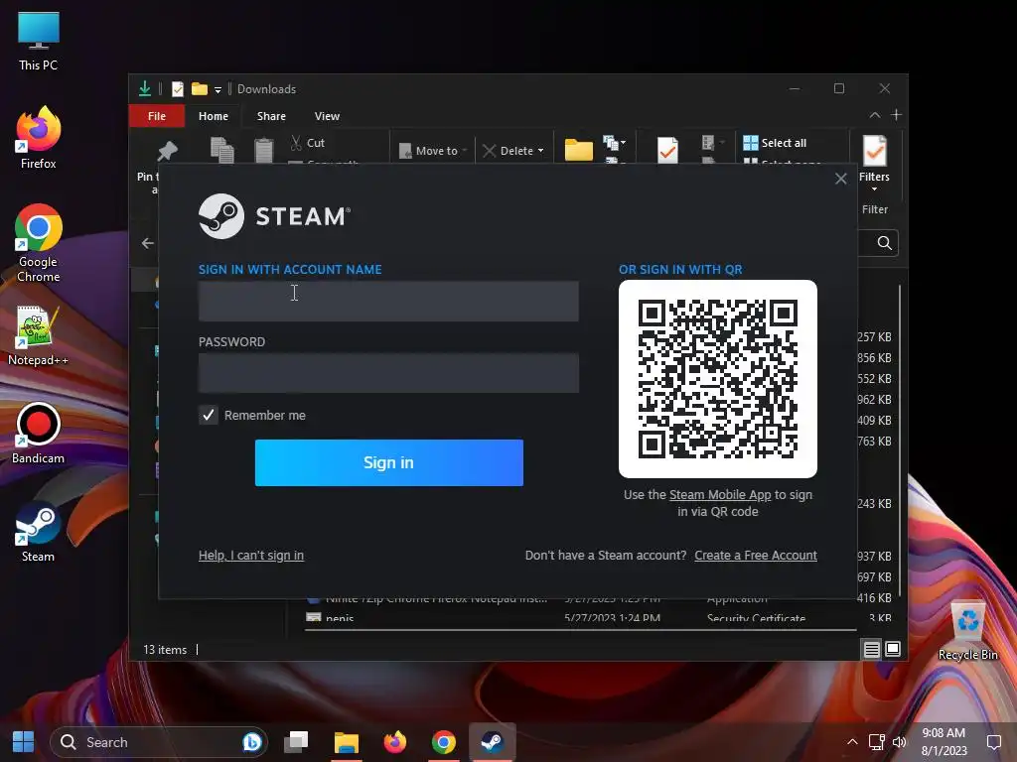Click the Steam password field
Image resolution: width=1017 pixels, height=762 pixels.
coord(388,373)
